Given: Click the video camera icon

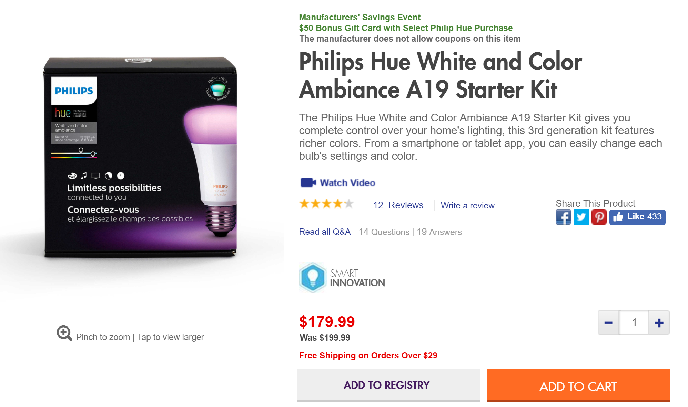Looking at the screenshot, I should (x=308, y=182).
